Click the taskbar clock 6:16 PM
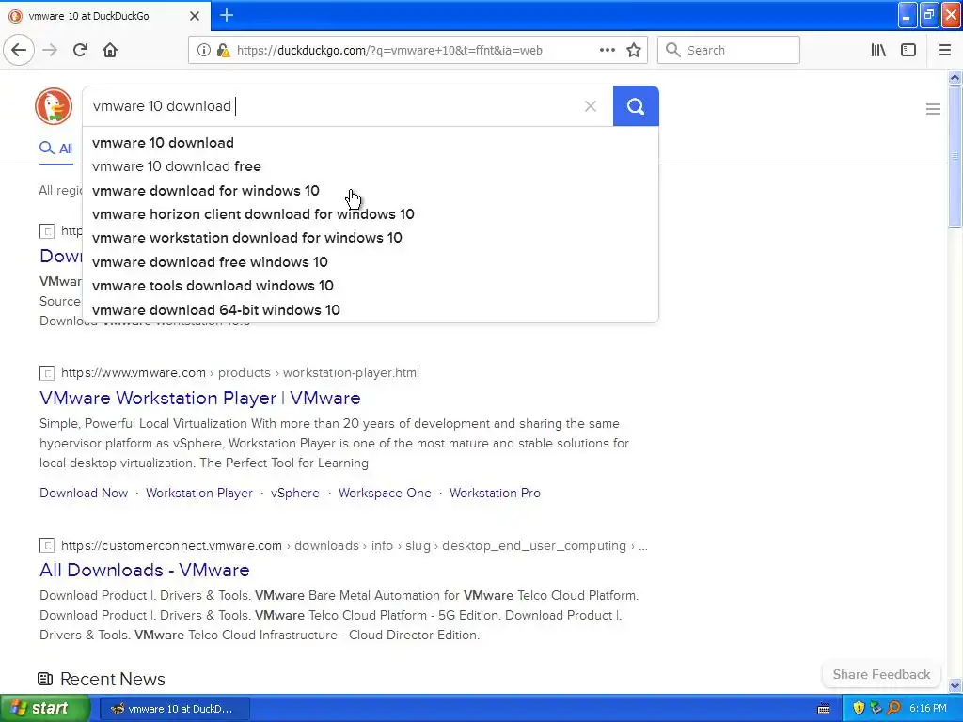Screen dimensions: 963x722 (x=928, y=709)
